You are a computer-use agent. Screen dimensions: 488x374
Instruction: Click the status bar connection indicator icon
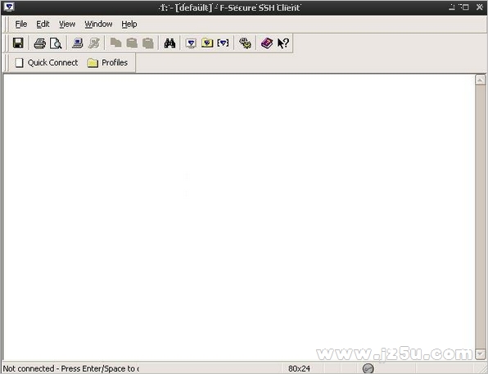[368, 369]
